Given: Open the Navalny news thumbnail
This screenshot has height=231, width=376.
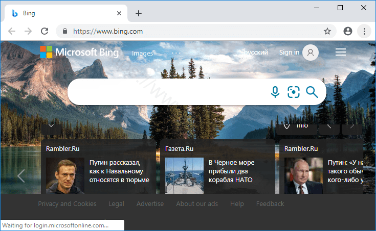Looking at the screenshot, I should [65, 175].
